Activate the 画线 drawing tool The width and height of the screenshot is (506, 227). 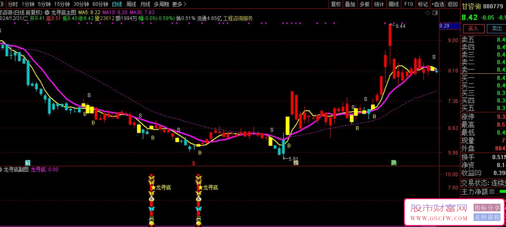coord(394,4)
